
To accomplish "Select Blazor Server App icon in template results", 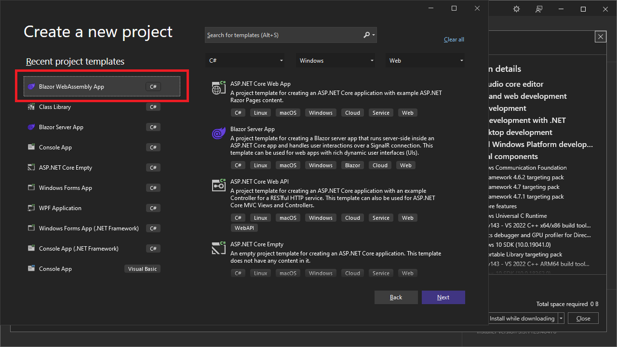I will coord(219,133).
